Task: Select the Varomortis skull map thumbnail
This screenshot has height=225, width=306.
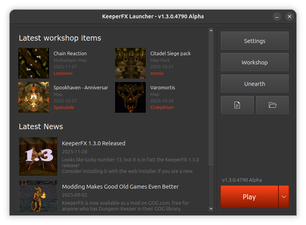Action: (130, 97)
